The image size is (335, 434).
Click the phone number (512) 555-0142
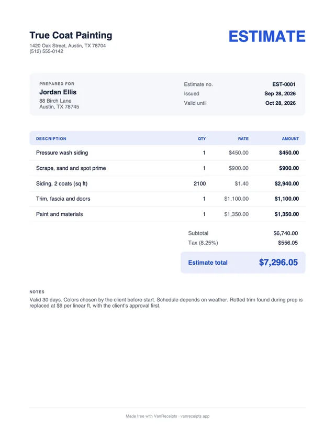47,51
